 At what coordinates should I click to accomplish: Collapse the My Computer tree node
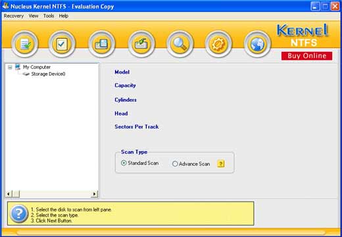tap(10, 67)
